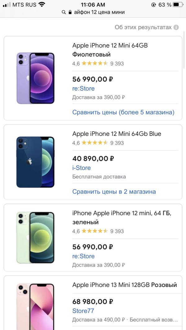Screen dimensions: 186x330
Task: Tap the Wi-Fi icon in status bar
Action: (42, 4)
